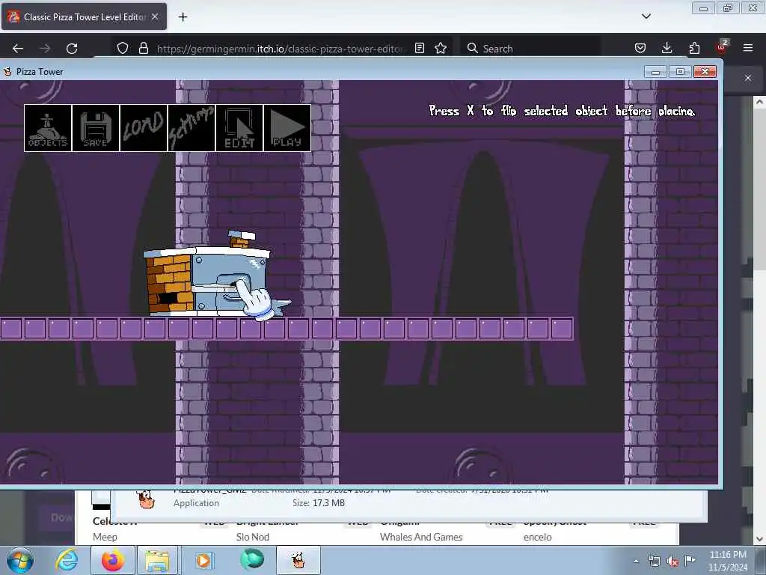
Task: Click the Pizza Tower application file icon
Action: 146,499
